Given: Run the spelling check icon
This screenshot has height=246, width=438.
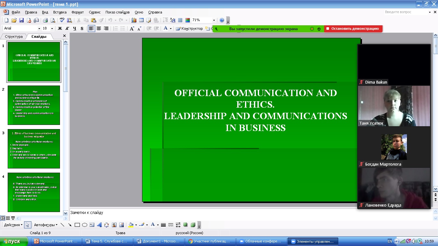Looking at the screenshot, I should click(x=62, y=20).
